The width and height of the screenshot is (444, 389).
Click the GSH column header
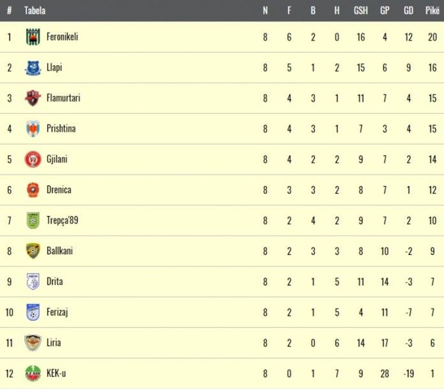point(361,10)
